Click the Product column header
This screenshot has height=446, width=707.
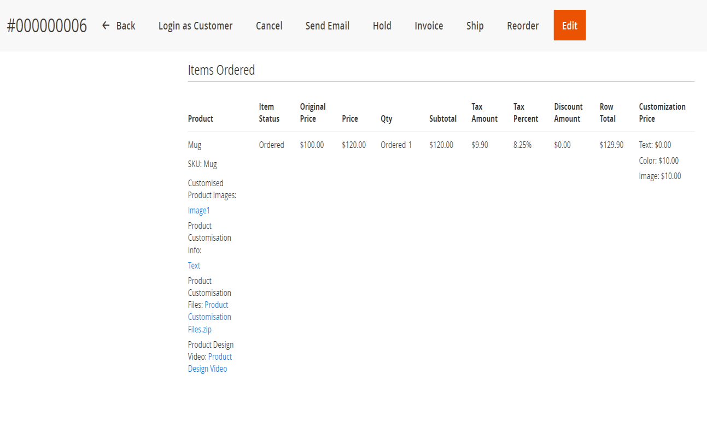tap(201, 118)
